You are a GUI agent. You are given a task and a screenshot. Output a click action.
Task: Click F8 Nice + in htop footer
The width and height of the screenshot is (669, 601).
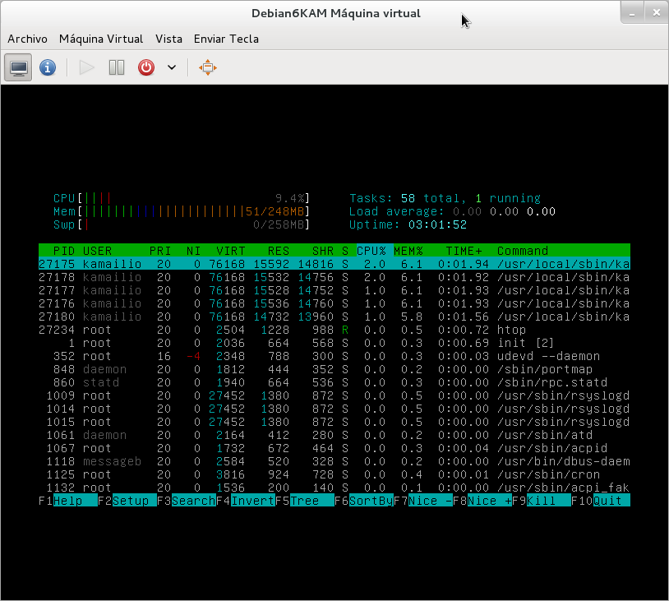482,500
